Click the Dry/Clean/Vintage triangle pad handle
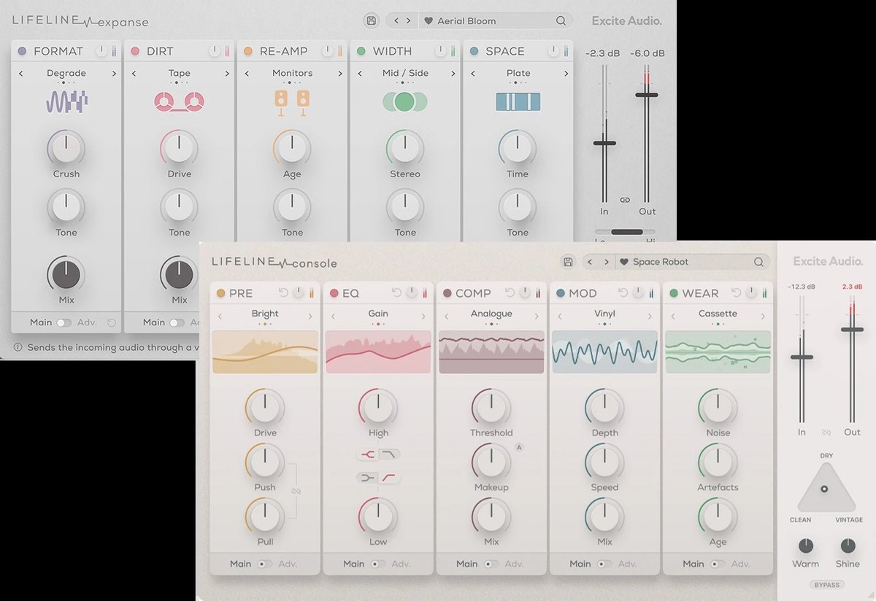This screenshot has height=601, width=876. [825, 489]
